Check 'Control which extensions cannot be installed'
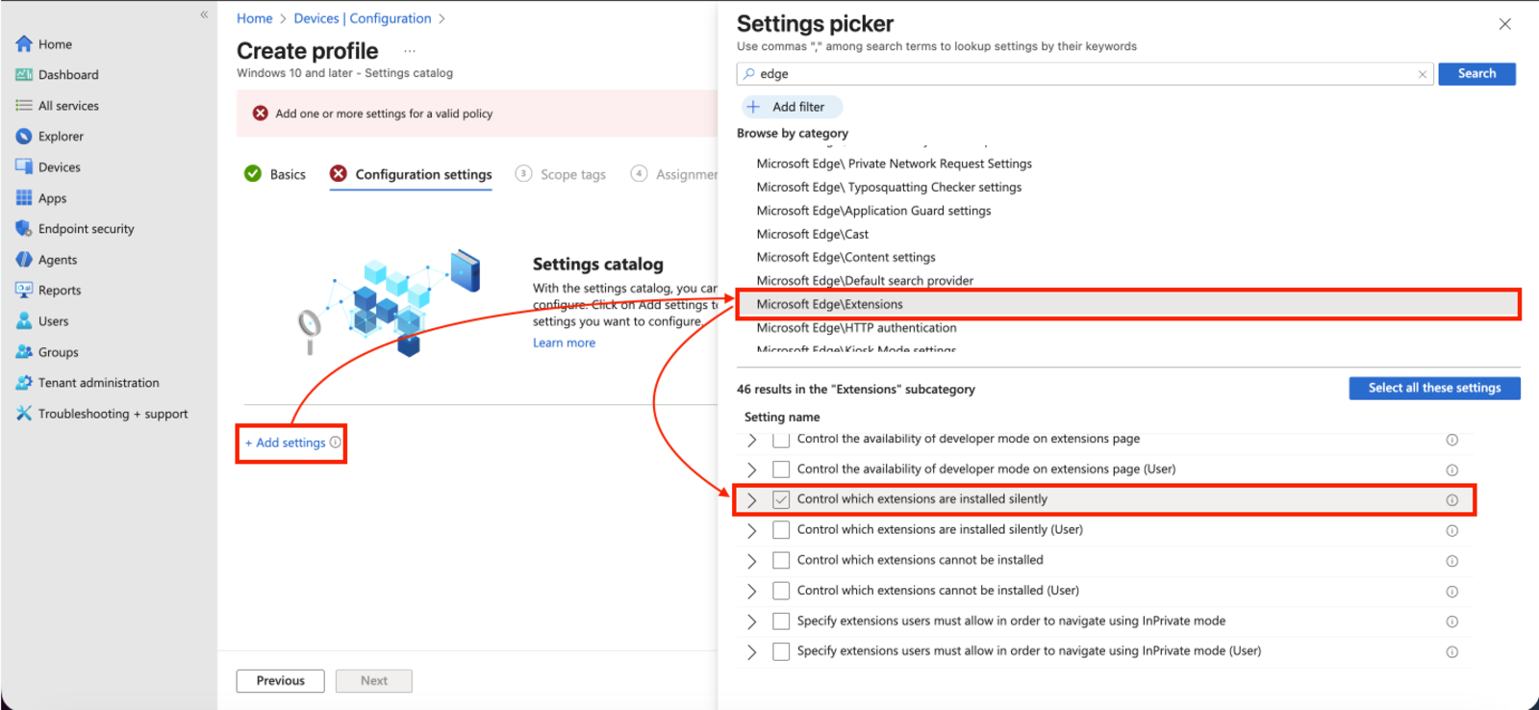 click(780, 560)
